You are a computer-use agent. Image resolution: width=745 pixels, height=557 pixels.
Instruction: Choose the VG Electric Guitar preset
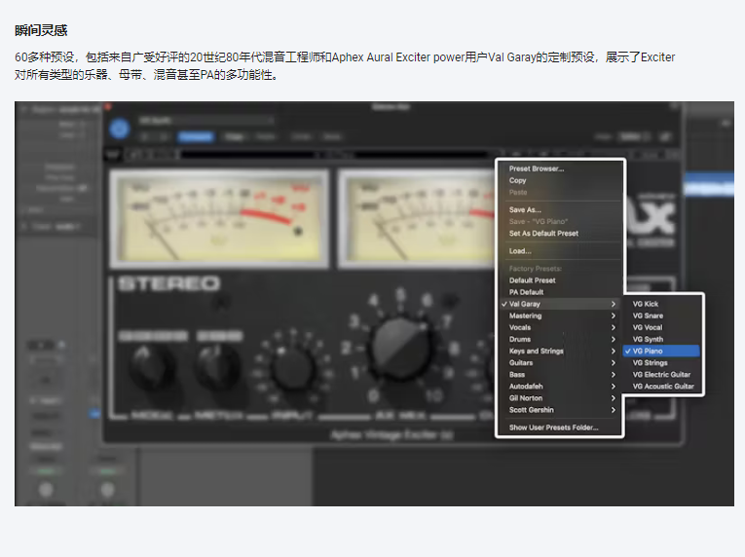661,375
